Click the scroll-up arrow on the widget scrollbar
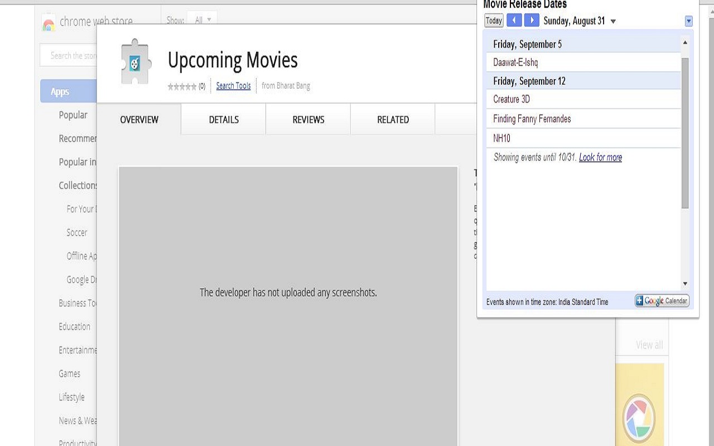714x446 pixels. (x=684, y=41)
